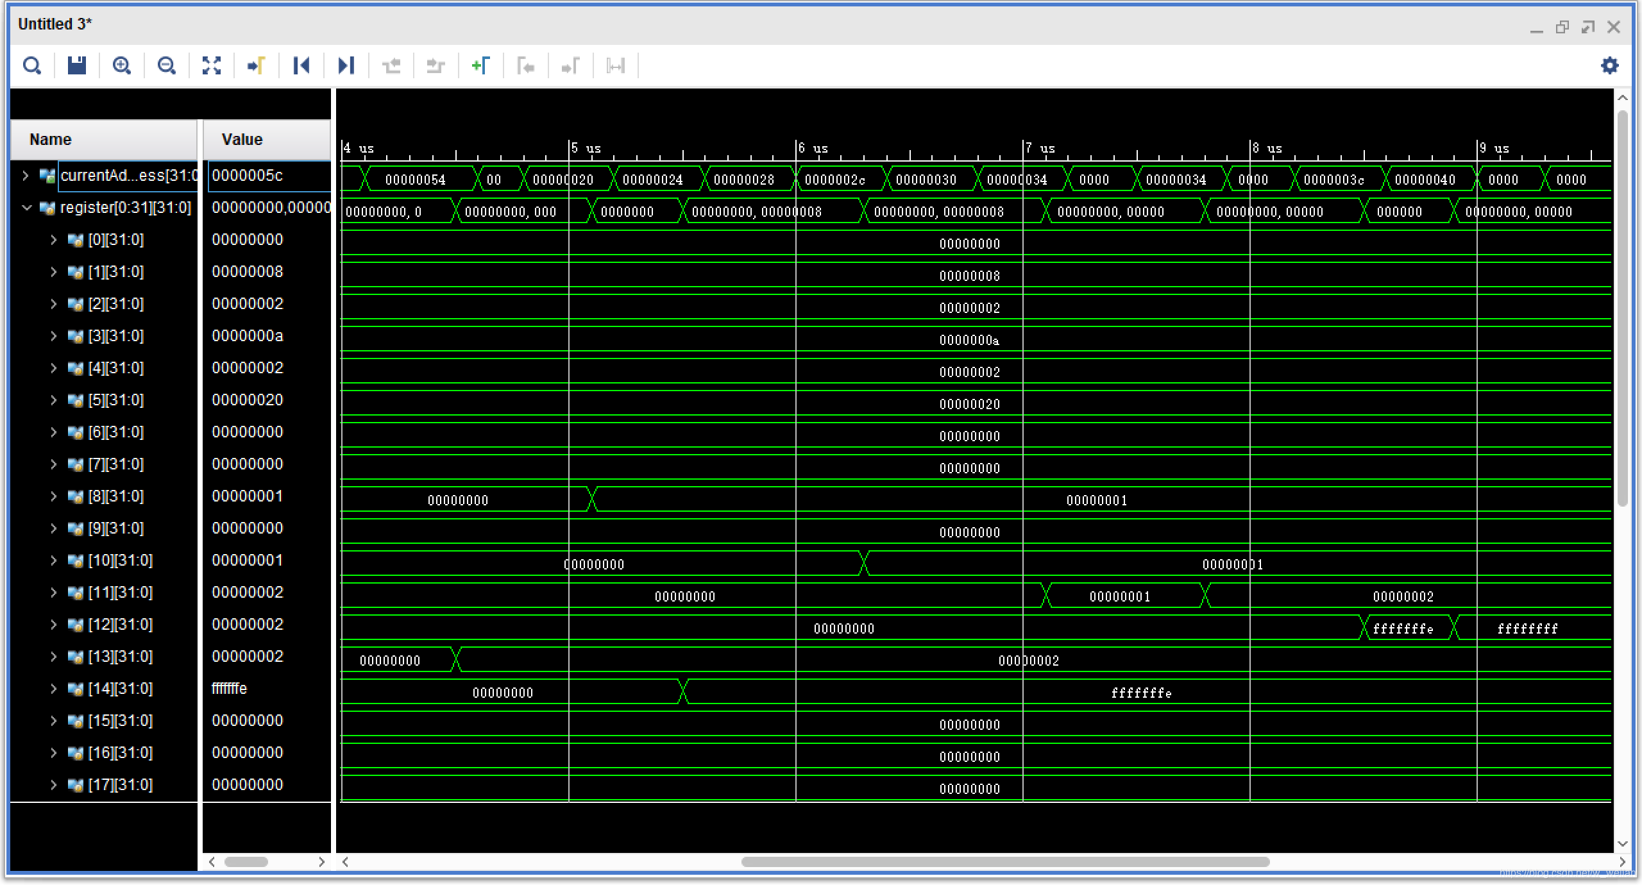Image resolution: width=1642 pixels, height=885 pixels.
Task: Click the Untitled 3* window title tab
Action: [55, 24]
